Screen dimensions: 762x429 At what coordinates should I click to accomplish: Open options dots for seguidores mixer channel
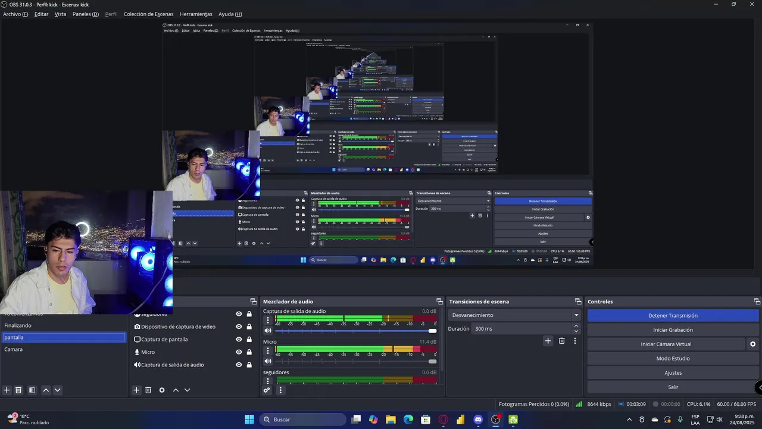click(x=268, y=381)
